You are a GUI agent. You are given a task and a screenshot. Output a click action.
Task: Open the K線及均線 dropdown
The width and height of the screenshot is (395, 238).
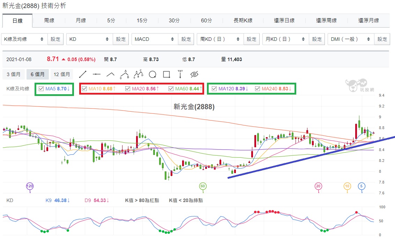pyautogui.click(x=24, y=39)
